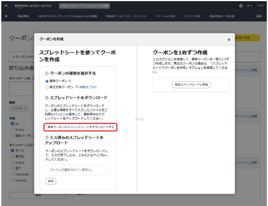268x206 pixels.
Task: Click 標準クーポンのスプレッドシートをダウンロードする button
Action: 81,127
